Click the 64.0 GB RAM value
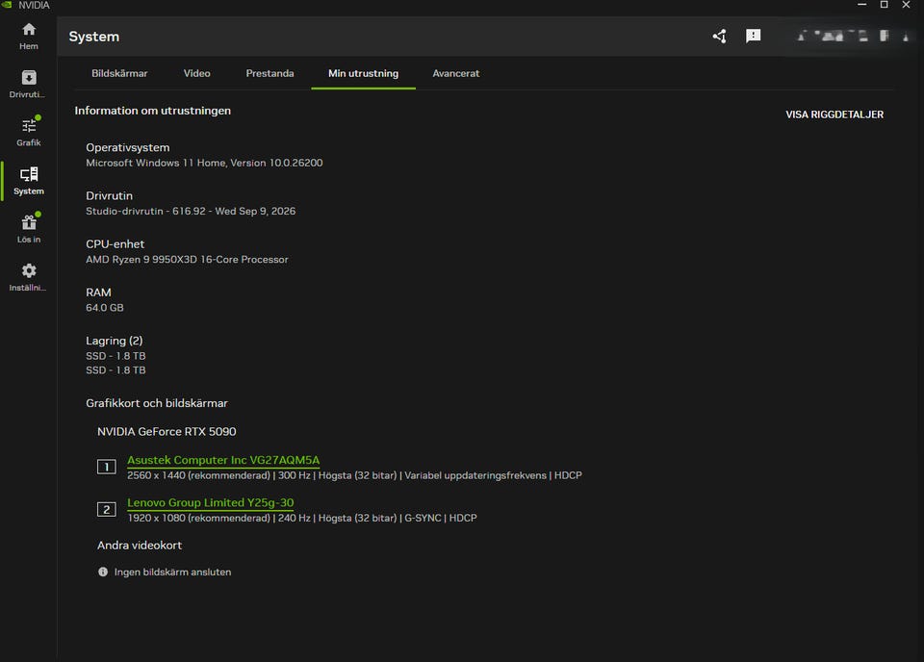 point(105,308)
